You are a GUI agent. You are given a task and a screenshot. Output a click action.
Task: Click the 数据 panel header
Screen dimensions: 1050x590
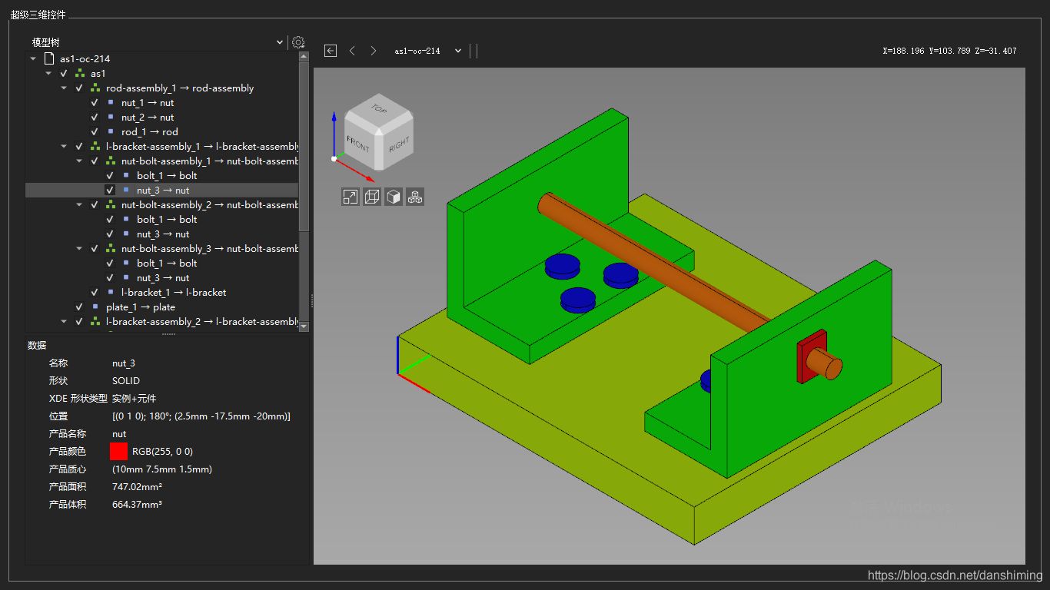coord(37,346)
